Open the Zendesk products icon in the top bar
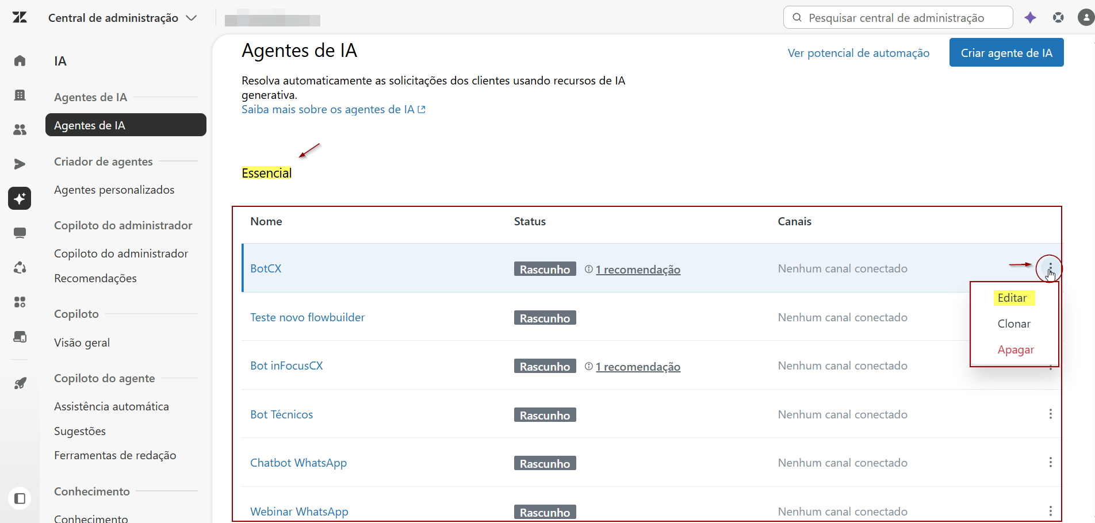This screenshot has width=1095, height=523. click(1058, 17)
